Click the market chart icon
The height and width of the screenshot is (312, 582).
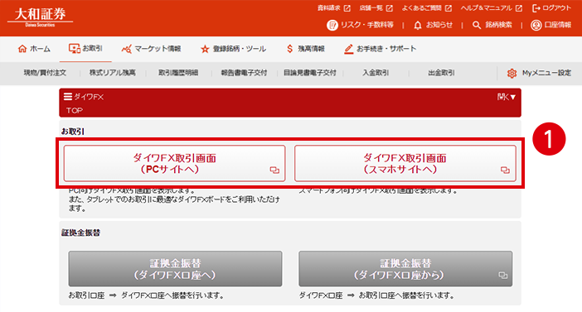[x=126, y=49]
